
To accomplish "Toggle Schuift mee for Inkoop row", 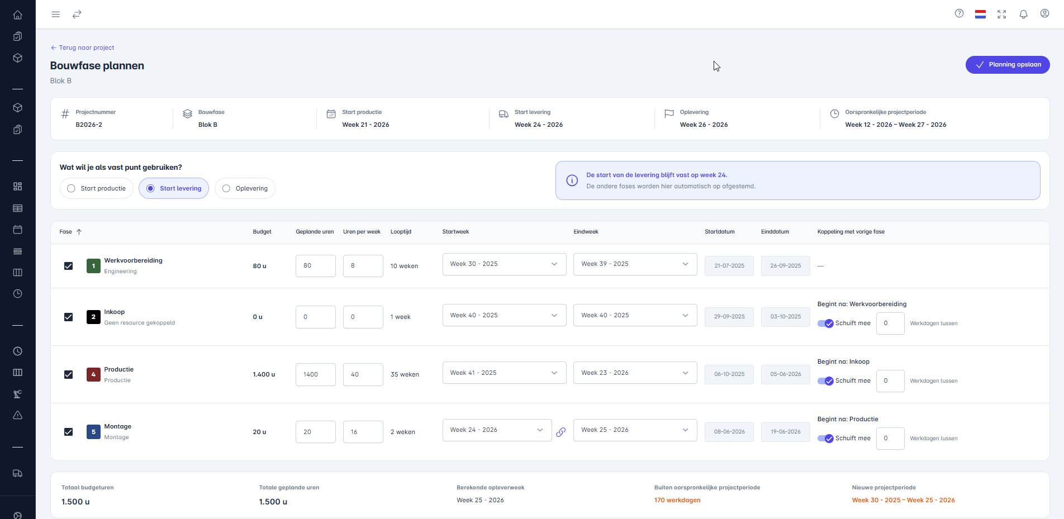I will coord(825,323).
